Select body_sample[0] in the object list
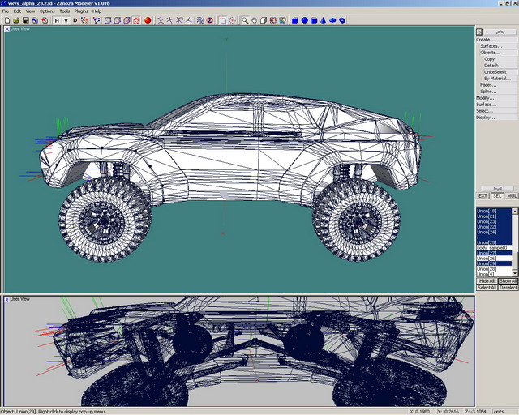 493,247
